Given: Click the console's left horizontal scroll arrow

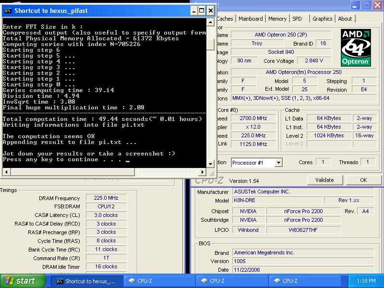Looking at the screenshot, I should [x=7, y=172].
